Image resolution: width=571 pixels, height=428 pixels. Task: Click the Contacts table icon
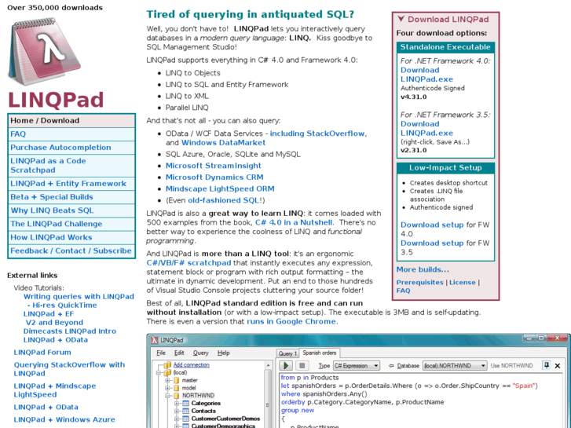point(185,411)
